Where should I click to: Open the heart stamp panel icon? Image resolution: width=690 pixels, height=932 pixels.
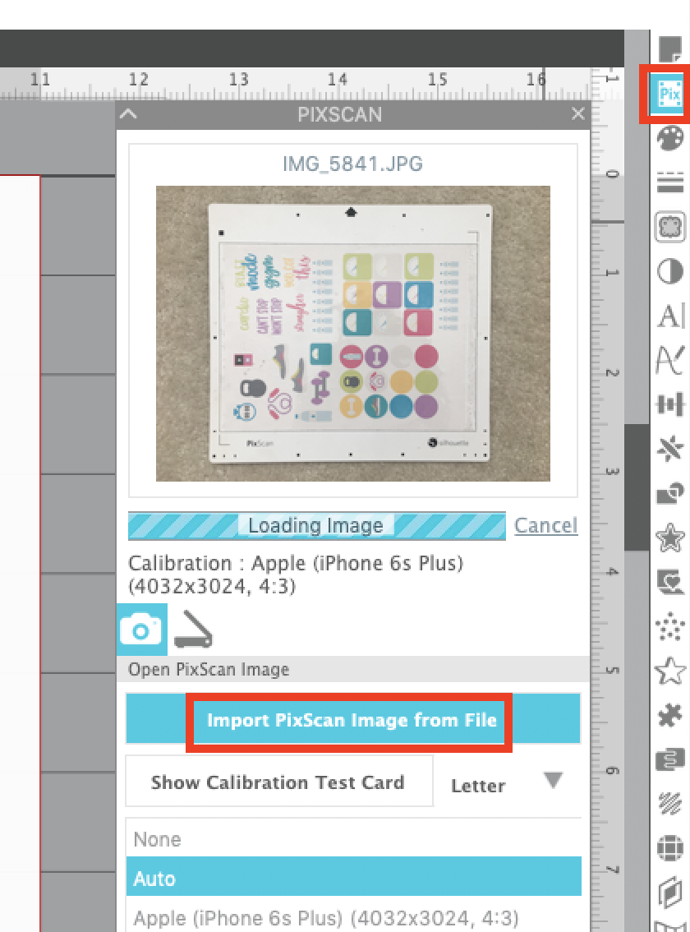pos(669,582)
